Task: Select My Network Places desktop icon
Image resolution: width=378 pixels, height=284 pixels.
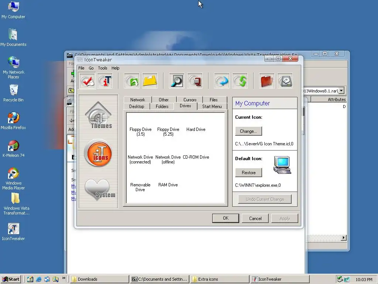Action: coord(13,68)
